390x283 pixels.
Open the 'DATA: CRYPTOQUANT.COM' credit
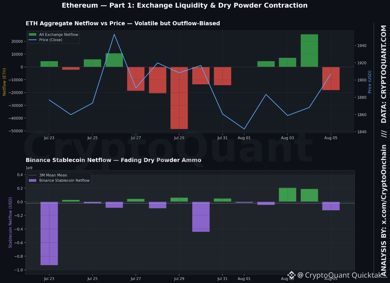point(384,74)
